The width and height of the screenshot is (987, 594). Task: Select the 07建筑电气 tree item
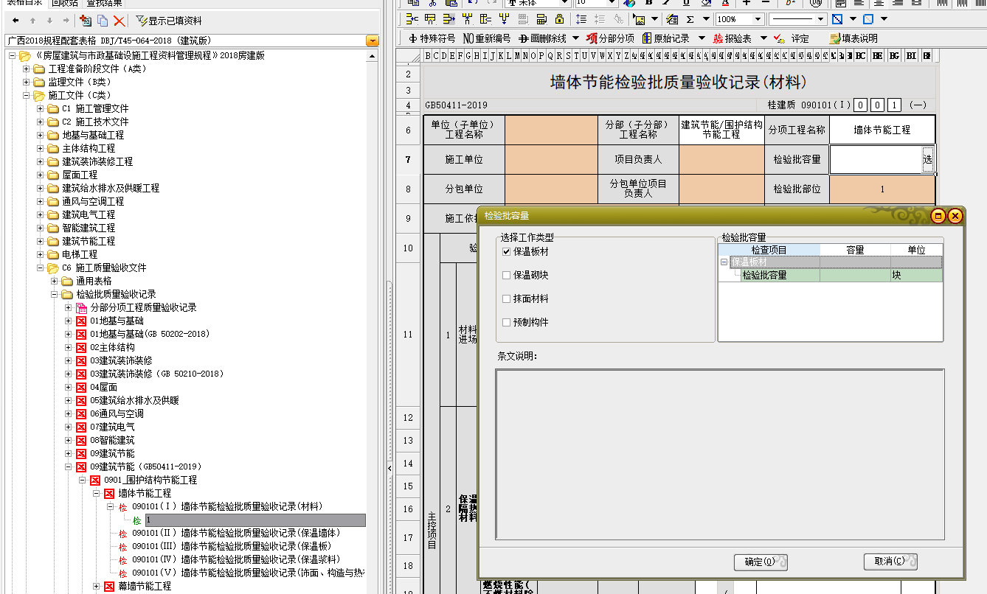coord(112,427)
